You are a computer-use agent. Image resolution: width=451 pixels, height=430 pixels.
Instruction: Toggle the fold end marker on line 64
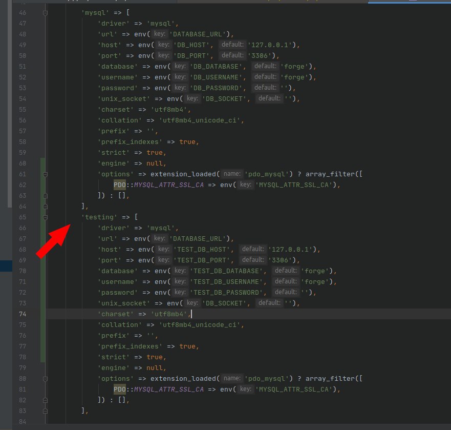[45, 207]
